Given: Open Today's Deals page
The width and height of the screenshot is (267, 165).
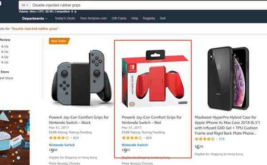Looking at the screenshot, I should (x=65, y=18).
